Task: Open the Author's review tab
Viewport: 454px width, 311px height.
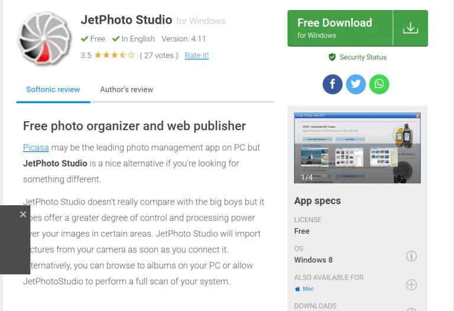Action: click(x=127, y=89)
